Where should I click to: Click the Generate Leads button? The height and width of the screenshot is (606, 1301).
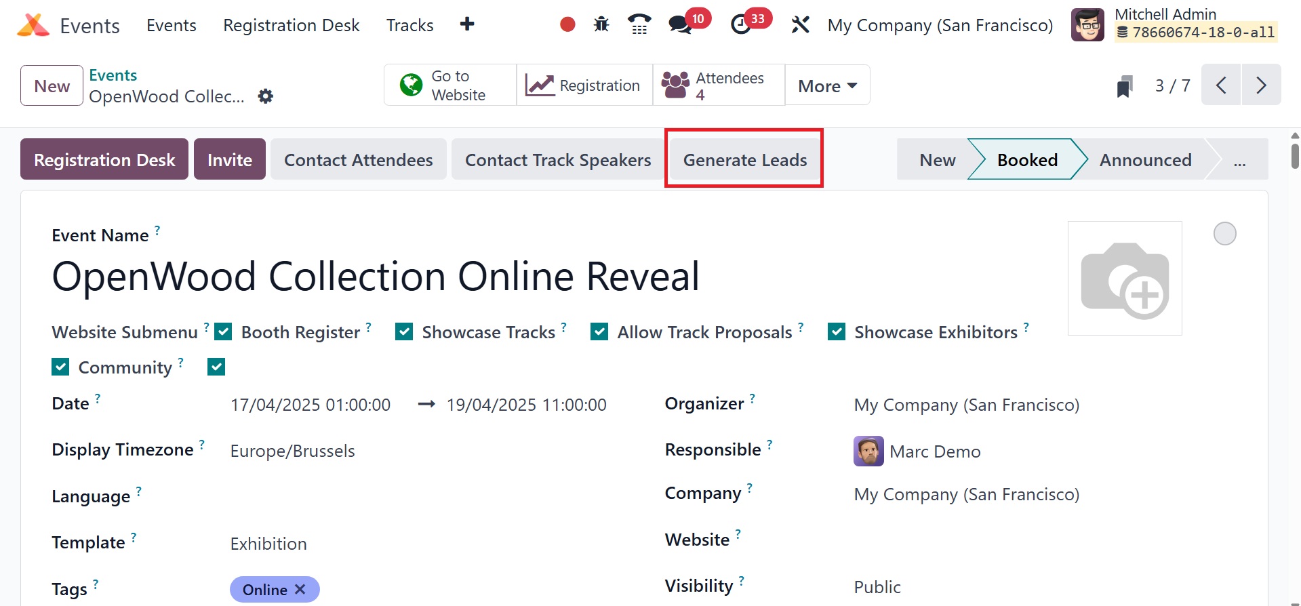[745, 159]
